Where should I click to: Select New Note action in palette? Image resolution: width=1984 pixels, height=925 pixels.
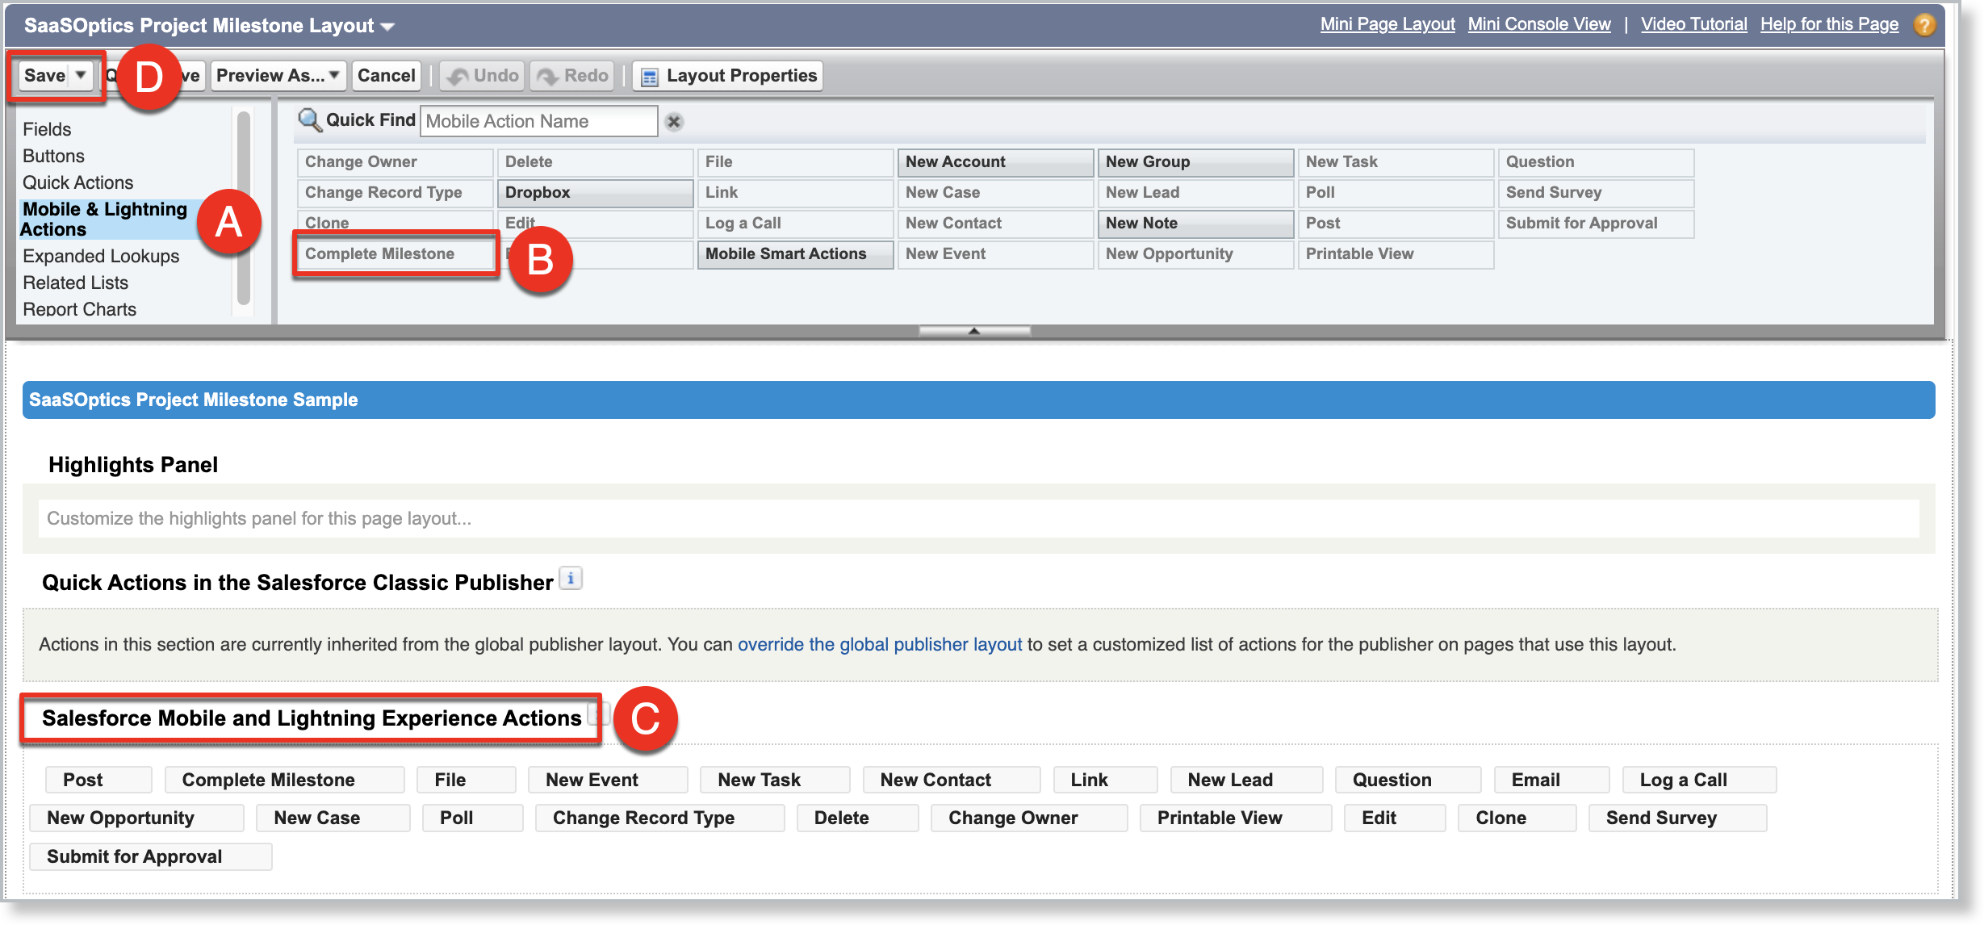pos(1195,224)
